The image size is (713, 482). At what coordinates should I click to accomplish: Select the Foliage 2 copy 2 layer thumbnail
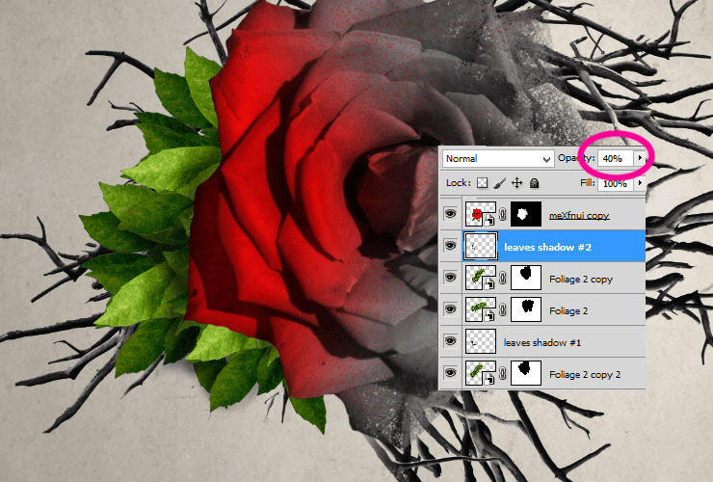[x=481, y=373]
